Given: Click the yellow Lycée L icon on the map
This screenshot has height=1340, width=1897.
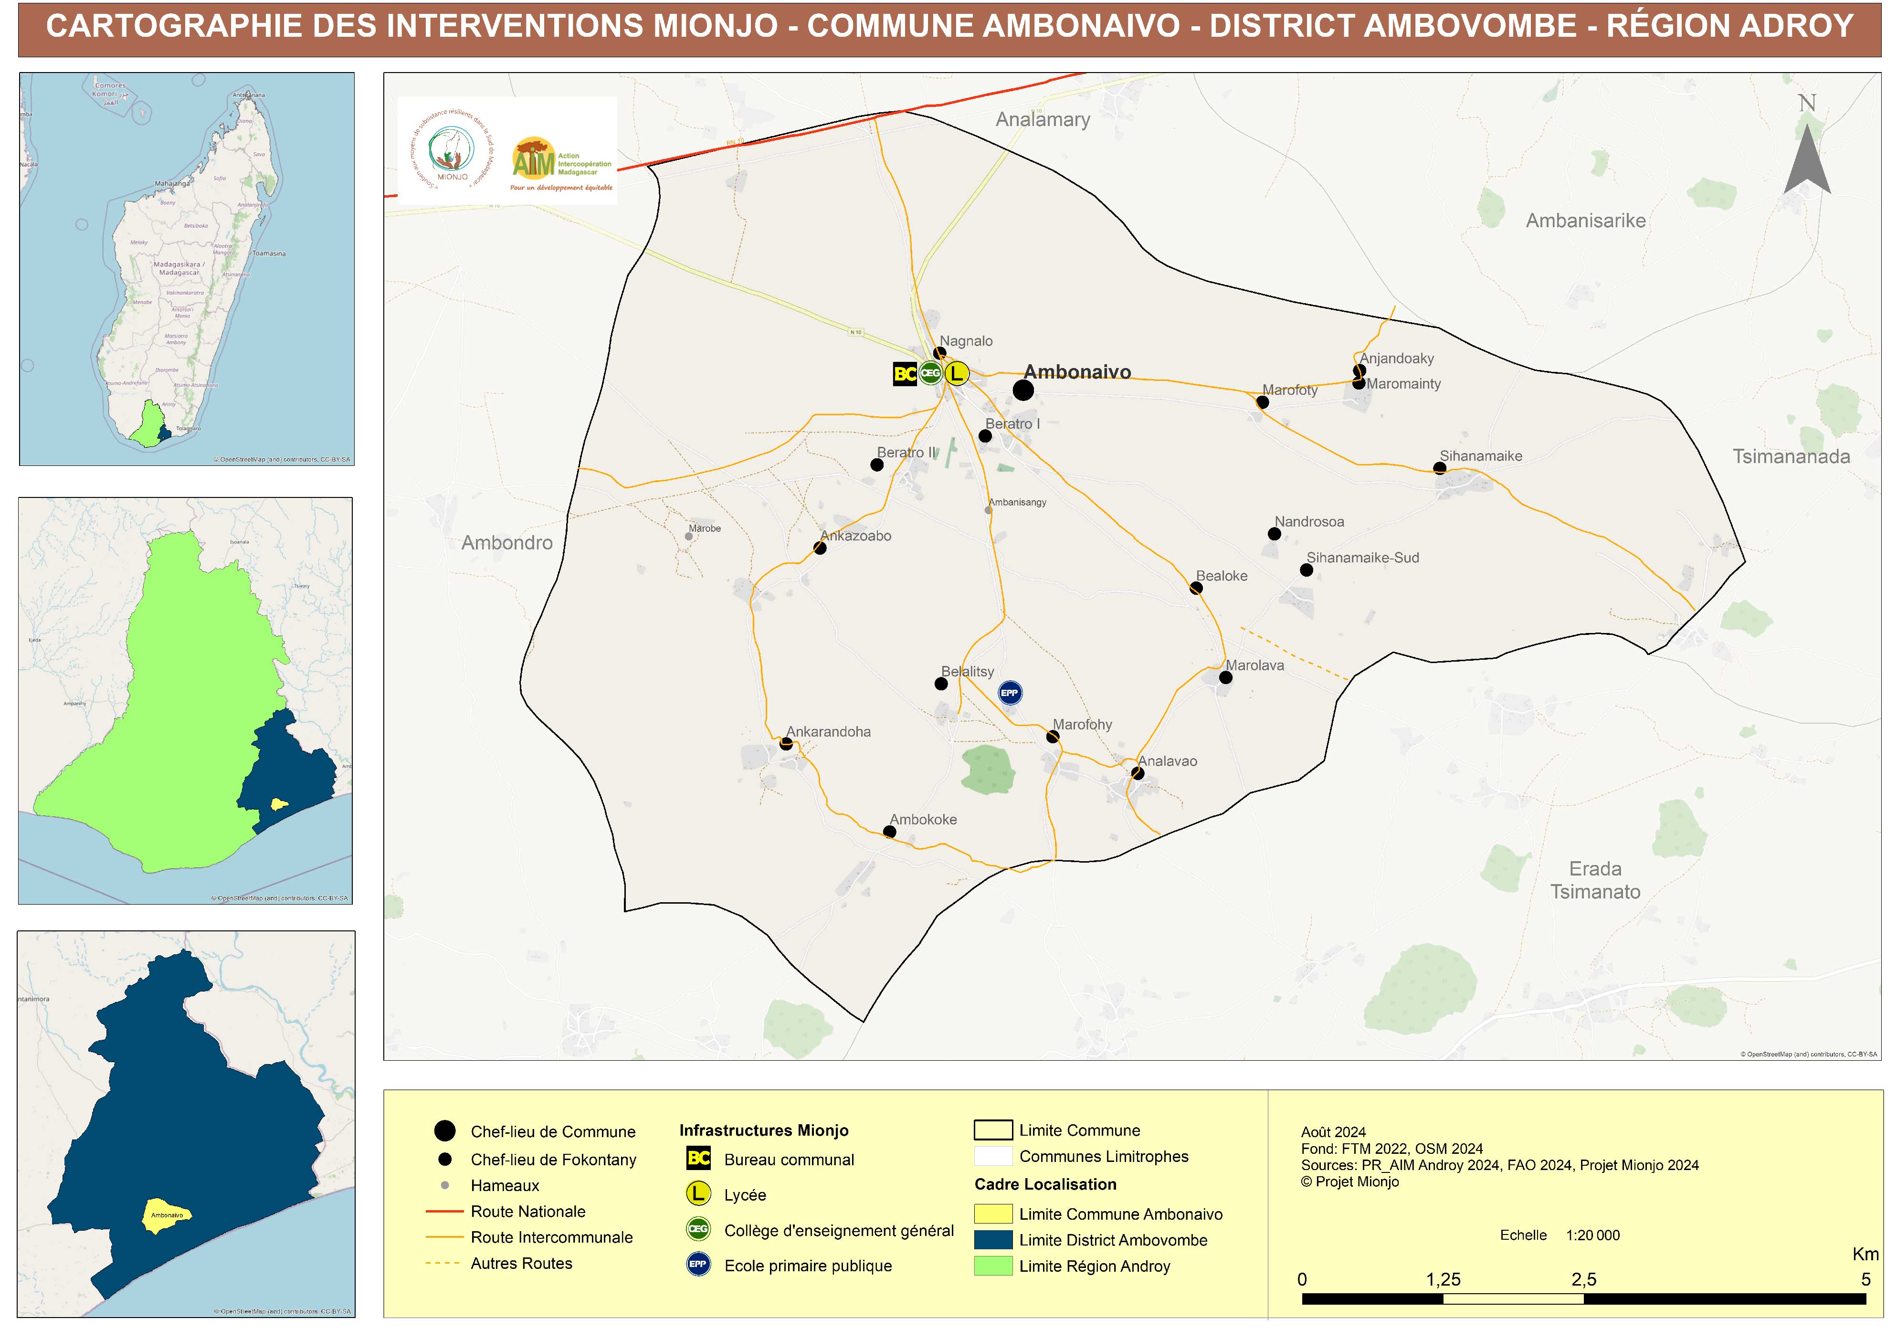Looking at the screenshot, I should (x=956, y=373).
